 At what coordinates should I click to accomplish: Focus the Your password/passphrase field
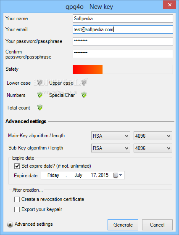(x=123, y=42)
